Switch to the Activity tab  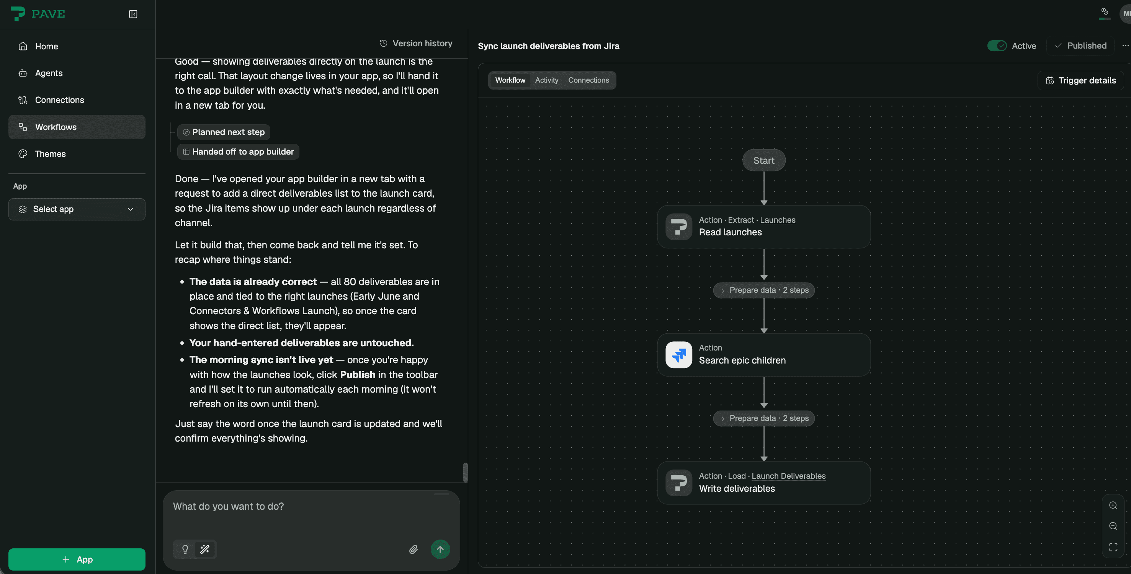tap(546, 80)
